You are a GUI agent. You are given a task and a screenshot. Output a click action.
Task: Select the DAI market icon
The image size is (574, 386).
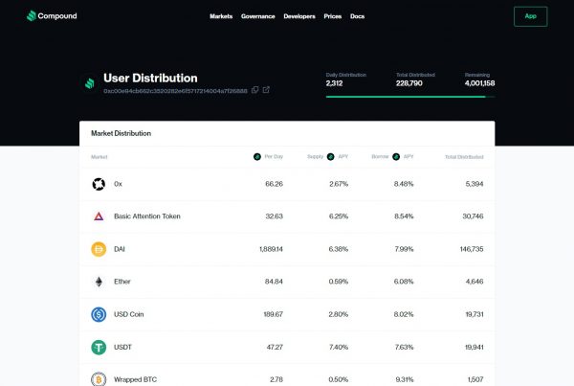99,249
